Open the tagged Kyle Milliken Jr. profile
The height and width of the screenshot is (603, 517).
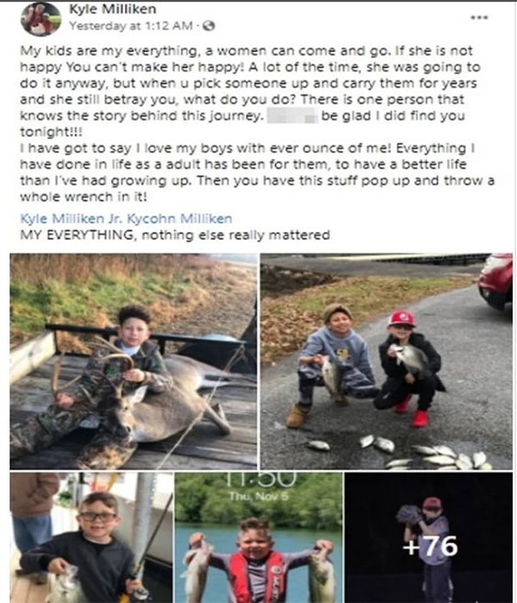pos(72,219)
